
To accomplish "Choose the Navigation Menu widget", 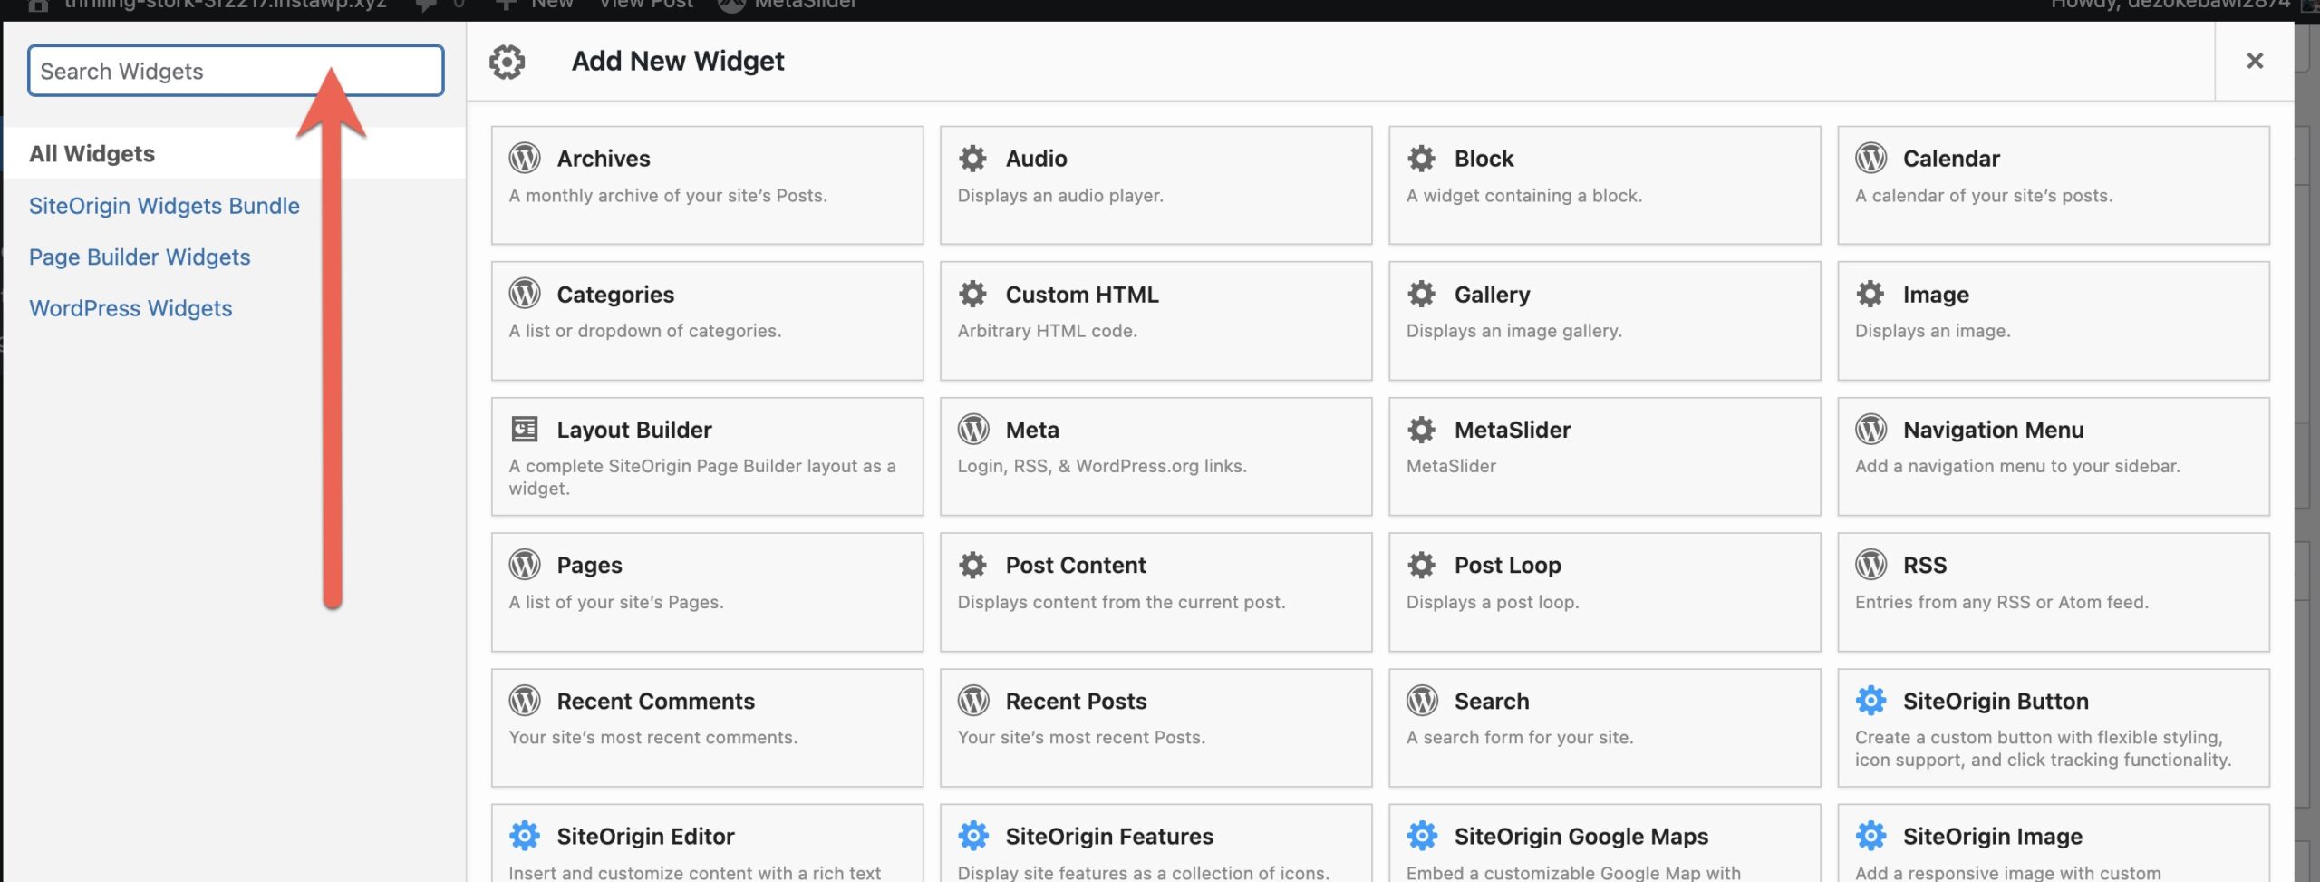I will pos(2053,456).
